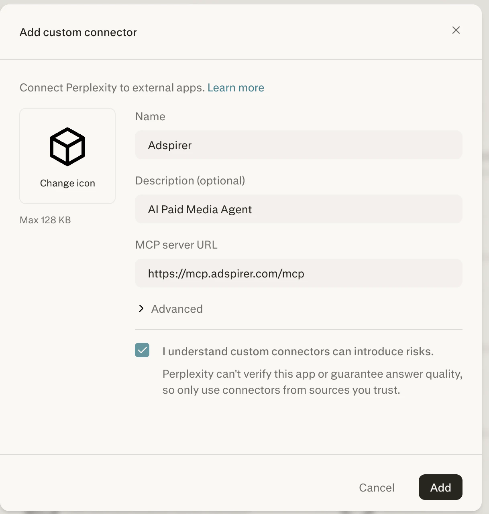Open the Learn more link
The image size is (489, 514).
click(x=236, y=87)
